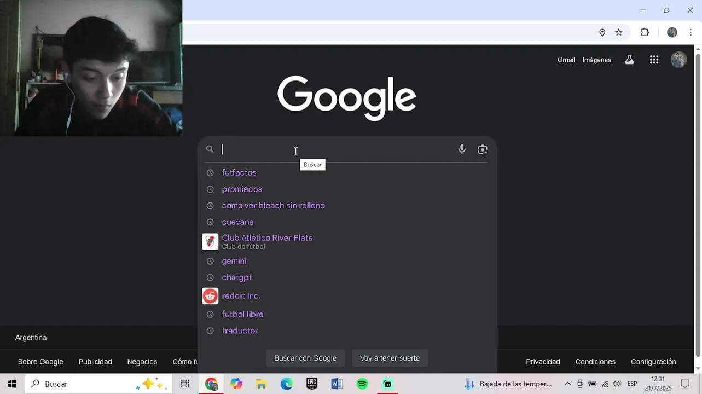This screenshot has height=394, width=702.
Task: Open Publicidad footer link
Action: click(x=95, y=362)
